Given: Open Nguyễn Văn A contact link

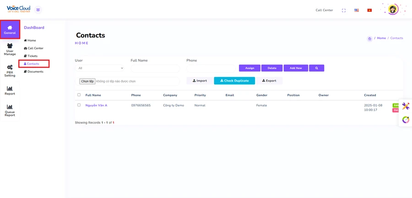Looking at the screenshot, I should tap(96, 105).
